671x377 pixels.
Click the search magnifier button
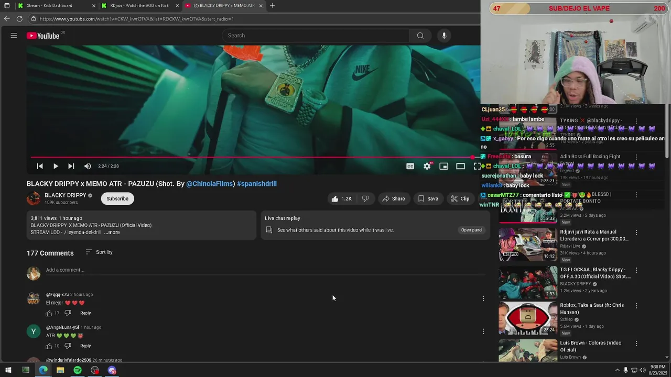(420, 36)
